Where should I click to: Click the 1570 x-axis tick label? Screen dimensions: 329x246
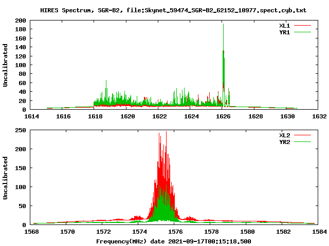67,232
